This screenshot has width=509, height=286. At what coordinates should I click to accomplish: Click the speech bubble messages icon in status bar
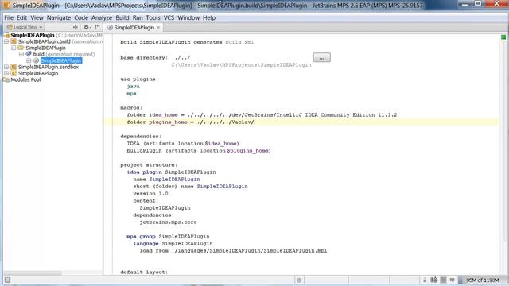click(x=453, y=280)
